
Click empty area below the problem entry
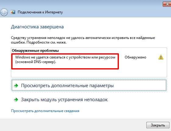[x=89, y=73]
